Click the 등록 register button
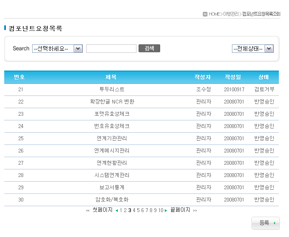Screen dimensions: 289x237 point(265,223)
